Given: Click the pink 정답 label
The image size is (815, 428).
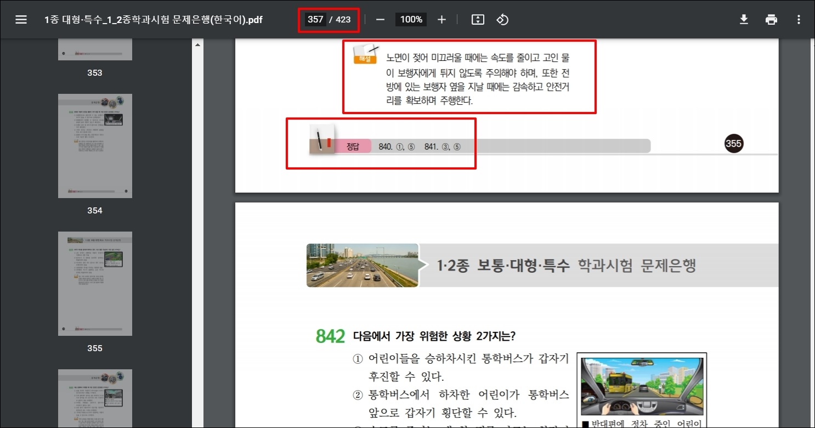Looking at the screenshot, I should pos(353,147).
